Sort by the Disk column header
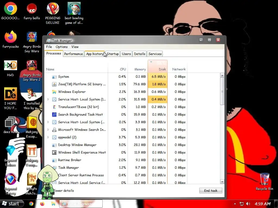The height and width of the screenshot is (208, 278). click(158, 66)
